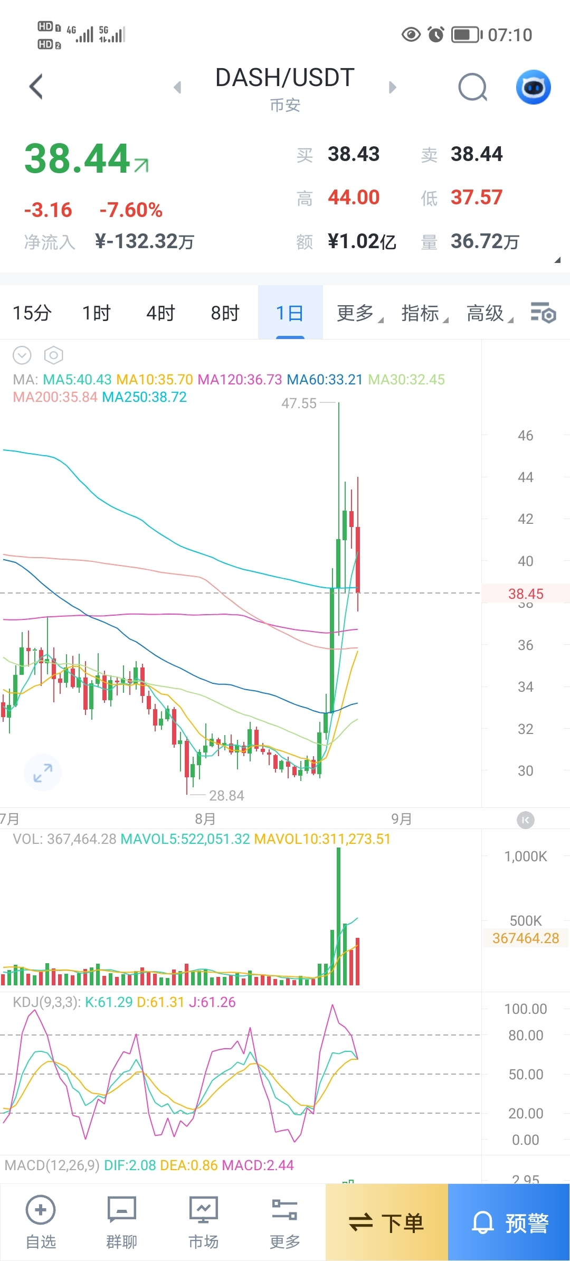Tap the -7.60% change percentage

131,210
